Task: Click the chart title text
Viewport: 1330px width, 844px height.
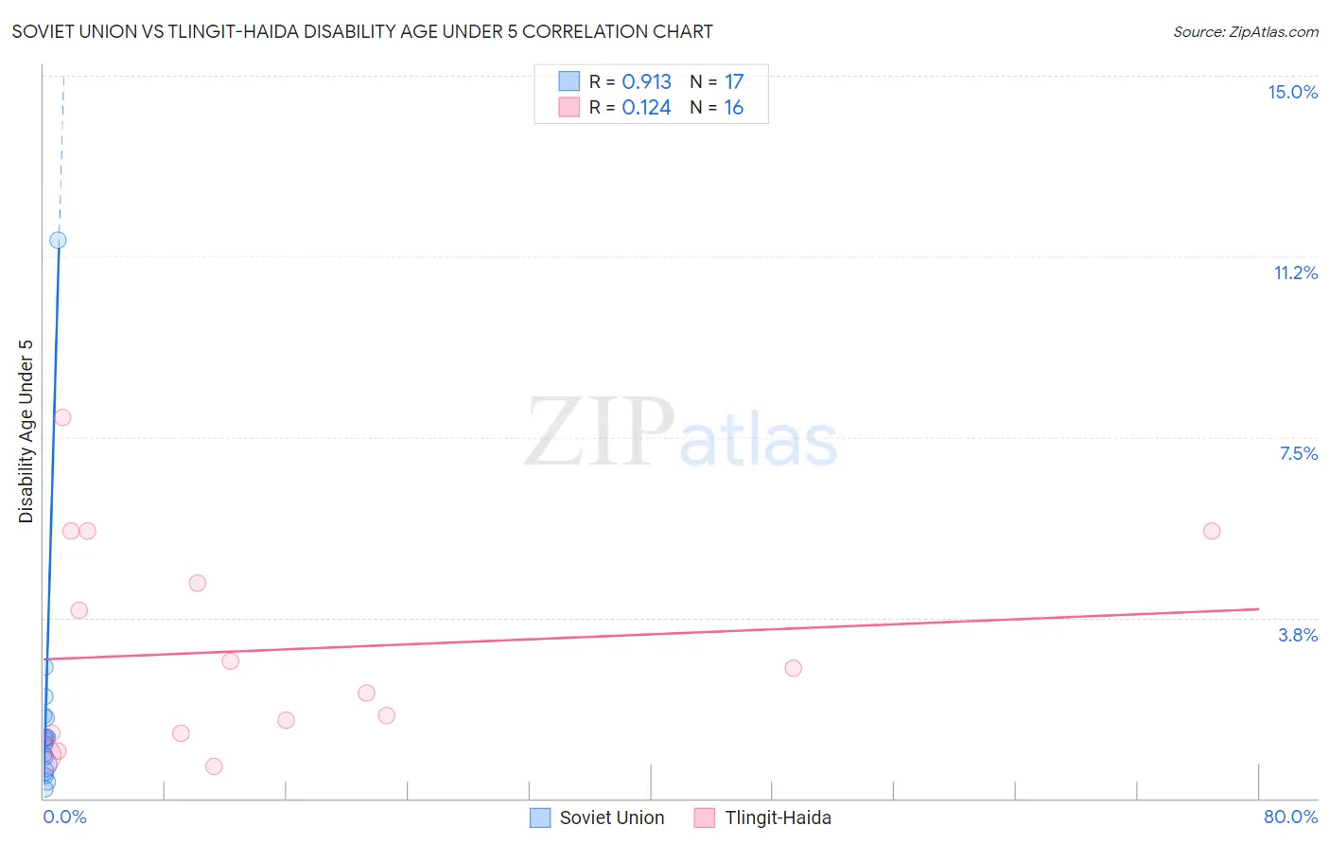Action: [x=362, y=31]
